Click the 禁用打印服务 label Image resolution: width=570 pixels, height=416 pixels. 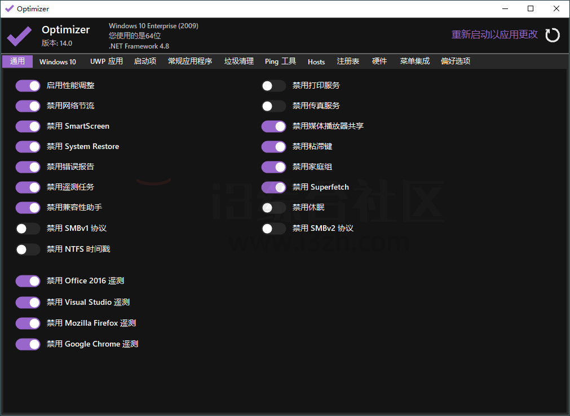pyautogui.click(x=316, y=85)
